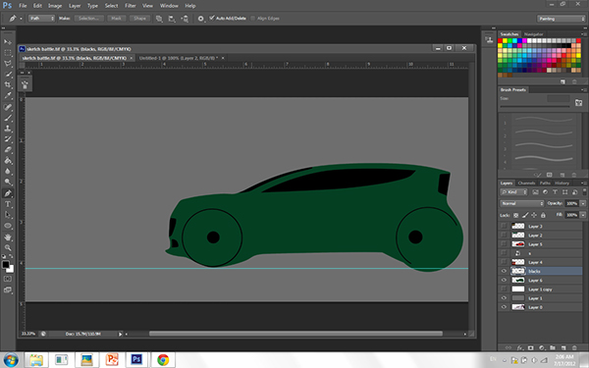Select the Eyedropper tool
The width and height of the screenshot is (589, 368).
(x=8, y=96)
